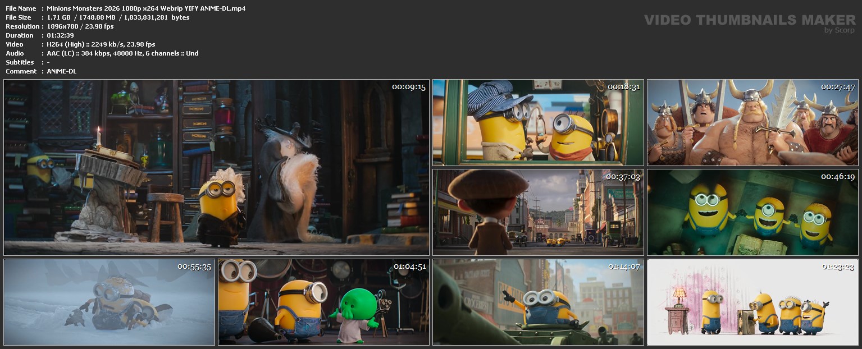Click the comment value 'ANiME-DL'

62,71
